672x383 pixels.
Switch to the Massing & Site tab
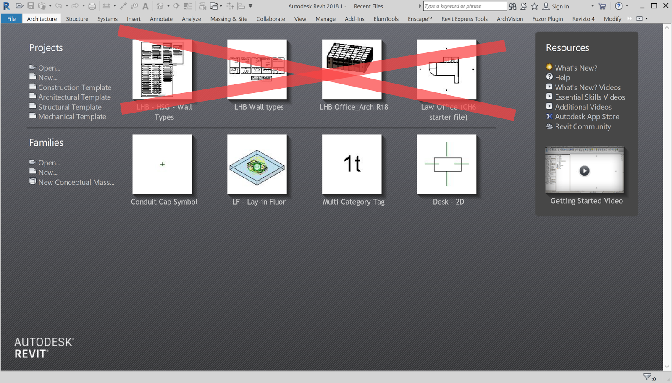point(229,18)
